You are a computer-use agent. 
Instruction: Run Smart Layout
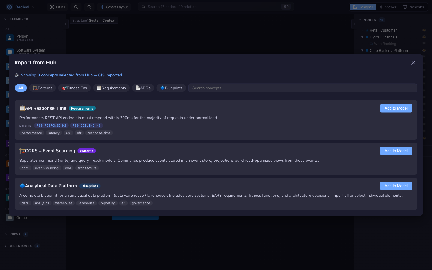114,7
